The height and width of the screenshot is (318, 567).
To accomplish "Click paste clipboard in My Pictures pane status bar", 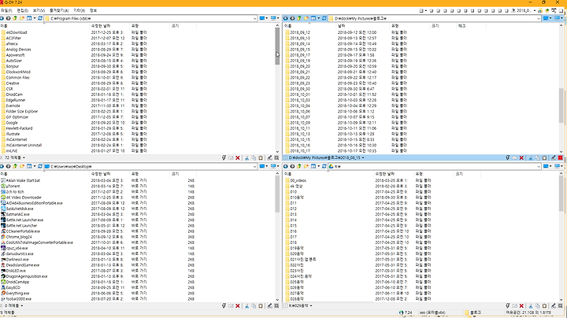I will [544, 158].
